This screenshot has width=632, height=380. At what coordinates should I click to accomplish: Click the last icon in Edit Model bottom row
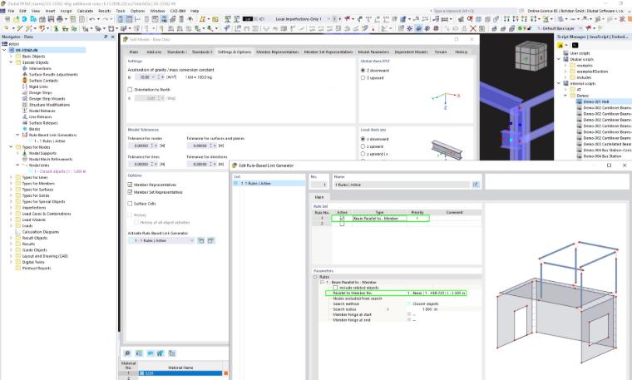172,353
